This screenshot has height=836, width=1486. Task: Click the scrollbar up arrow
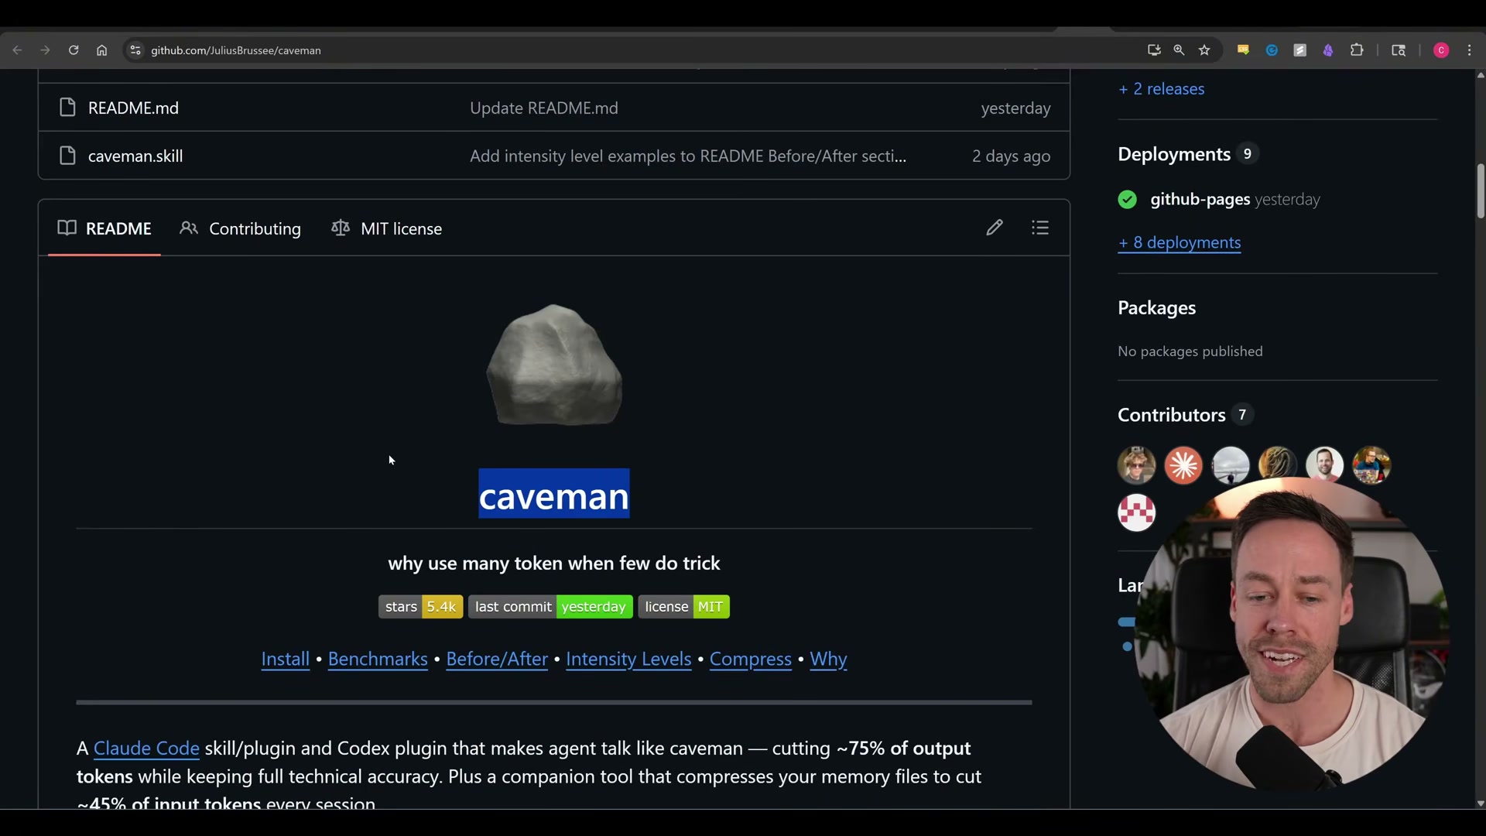tap(1480, 75)
